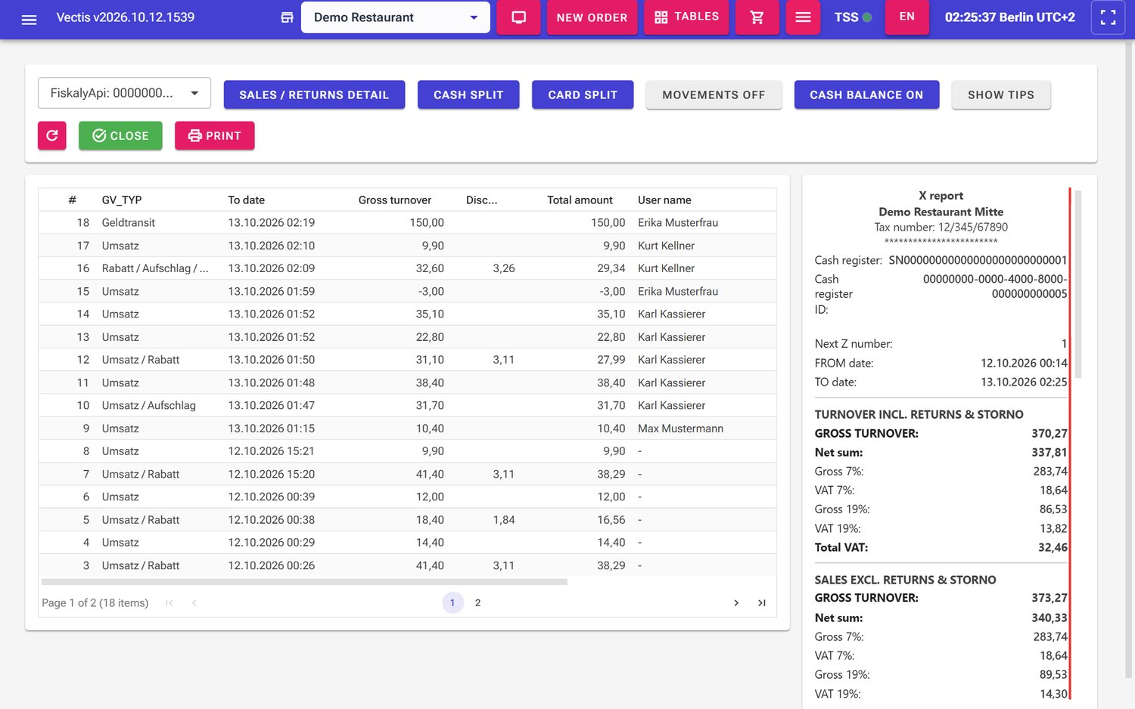Open the Tables view

click(686, 17)
